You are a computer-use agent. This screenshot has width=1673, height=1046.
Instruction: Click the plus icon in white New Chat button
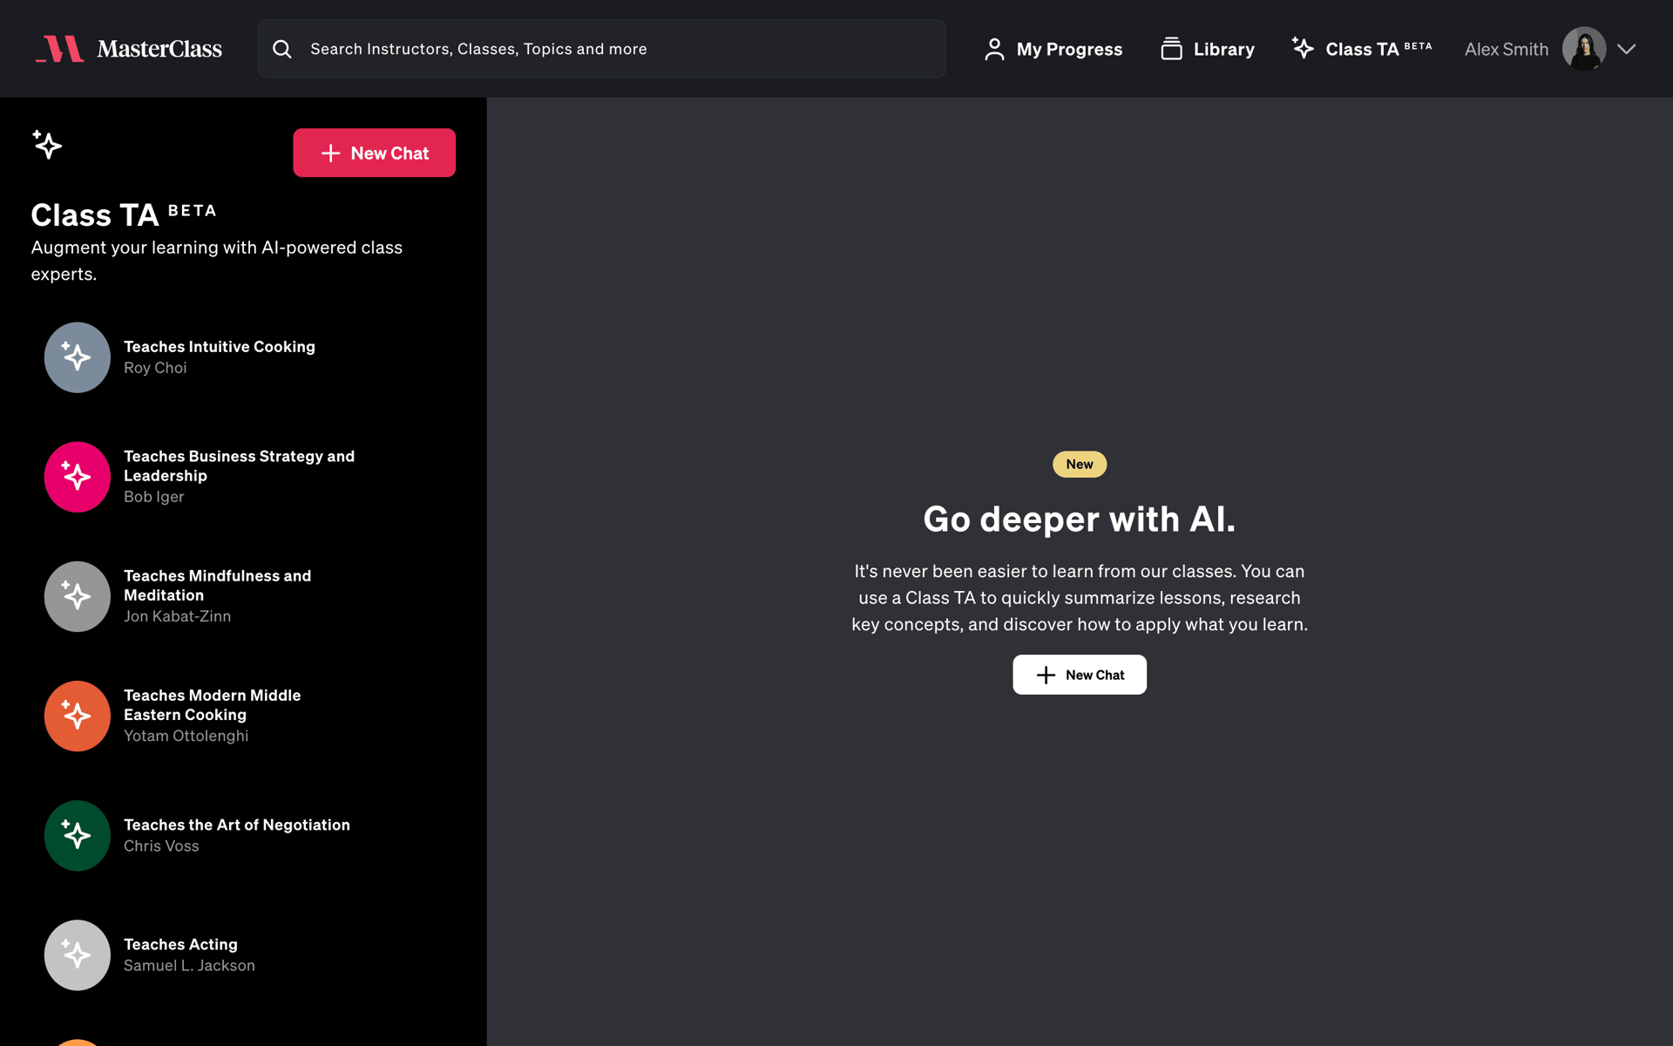pos(1046,675)
